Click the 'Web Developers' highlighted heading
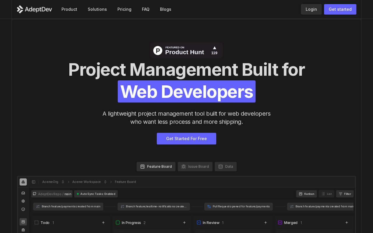This screenshot has height=233, width=373. point(186,91)
